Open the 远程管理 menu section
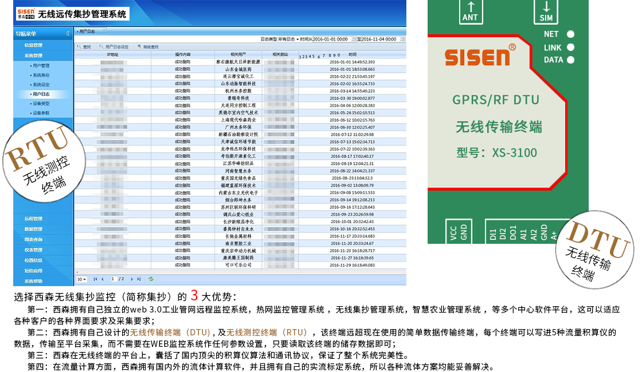The image size is (642, 372). point(33,219)
